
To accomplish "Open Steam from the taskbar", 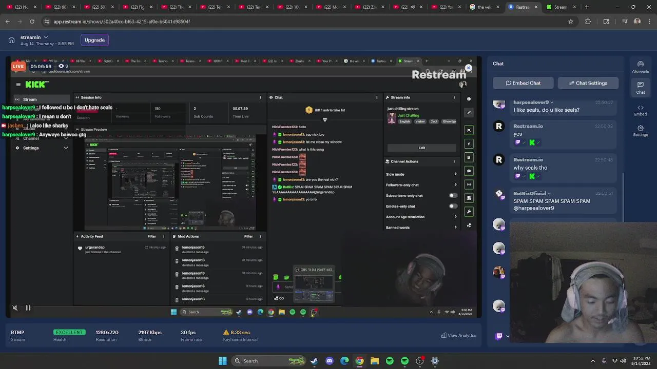I will point(314,361).
